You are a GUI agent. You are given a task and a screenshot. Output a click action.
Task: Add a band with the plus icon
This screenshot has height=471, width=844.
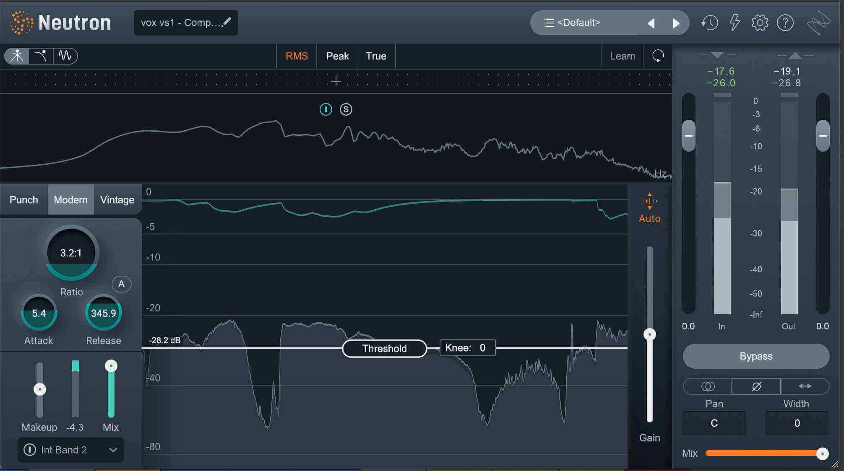[336, 81]
